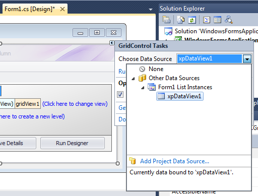Click the Currently data bound to 'xpDataView1' text
The image size is (258, 196).
(181, 172)
